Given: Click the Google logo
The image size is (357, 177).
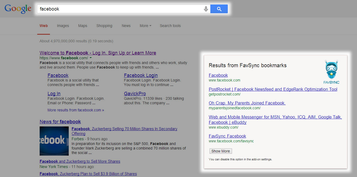Looking at the screenshot, I should [18, 9].
